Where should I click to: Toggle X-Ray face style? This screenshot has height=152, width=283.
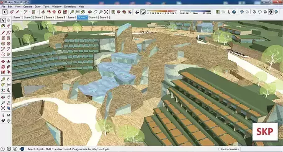point(242,12)
